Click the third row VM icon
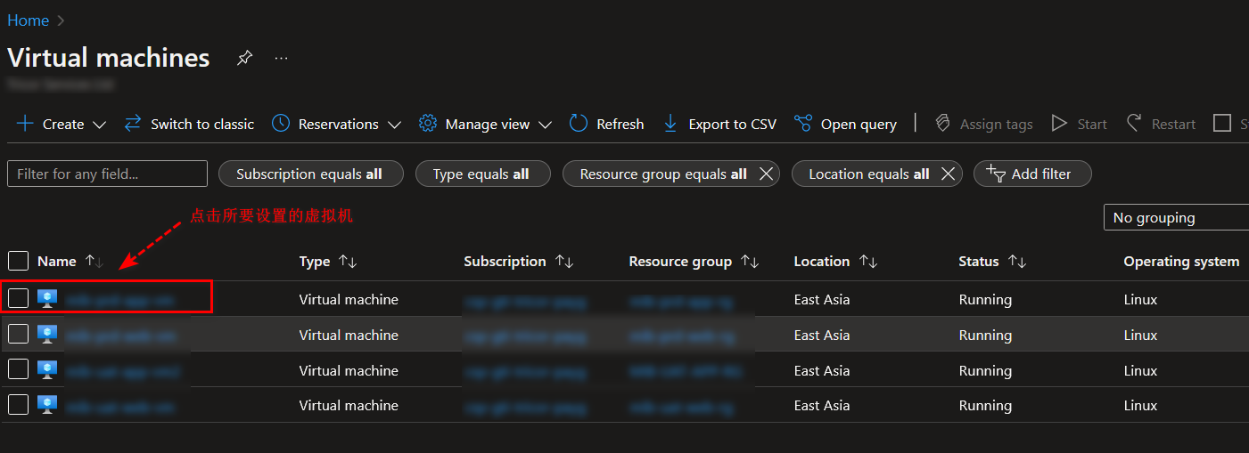 (x=48, y=370)
